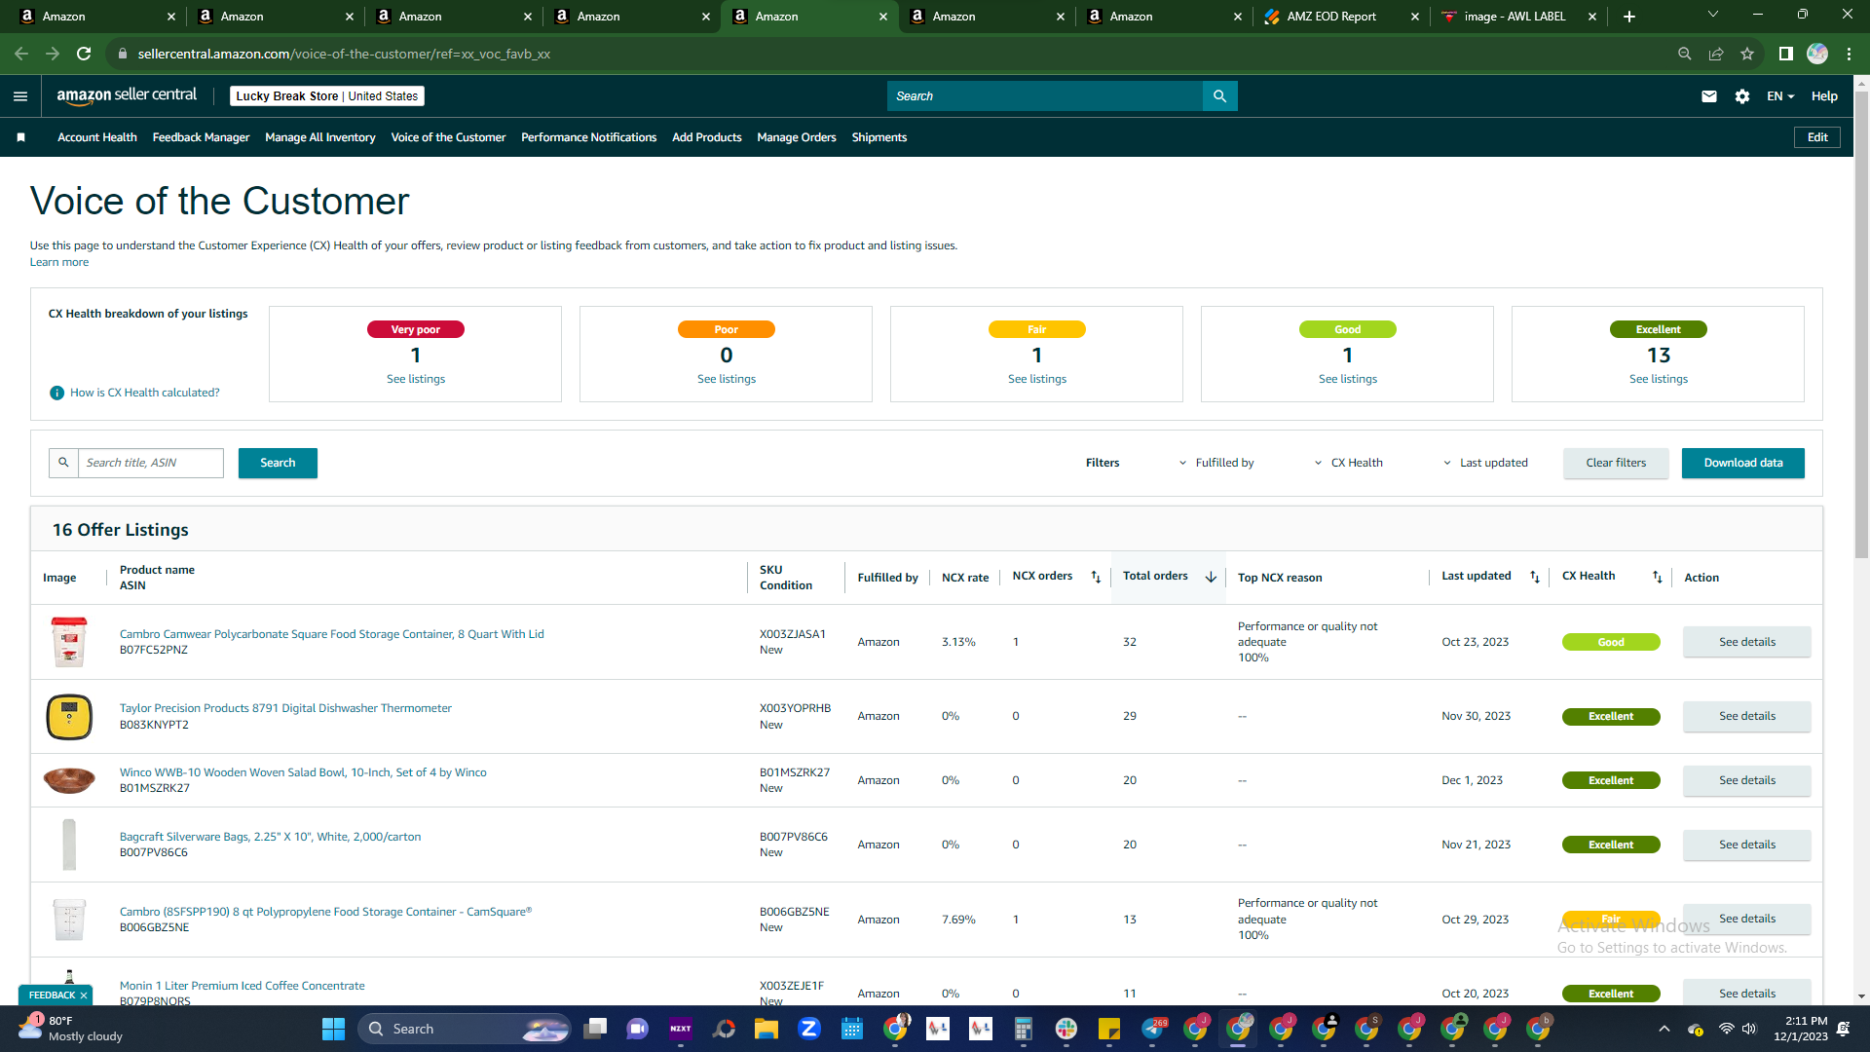The image size is (1870, 1052).
Task: Click the bookmark icon on favorites bar
Action: tap(20, 137)
